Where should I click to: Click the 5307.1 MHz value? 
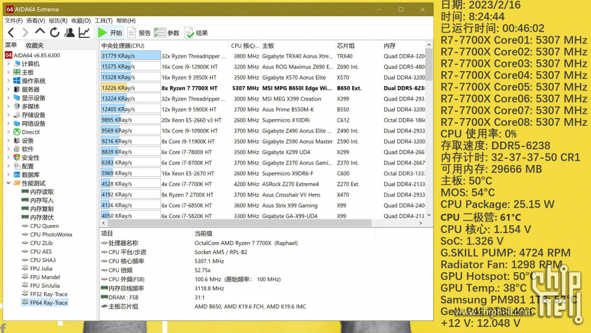[209, 261]
